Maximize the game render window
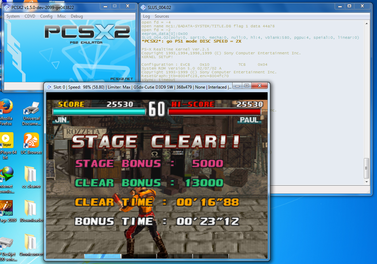Viewport: 377px width, 264px height. tap(247, 86)
